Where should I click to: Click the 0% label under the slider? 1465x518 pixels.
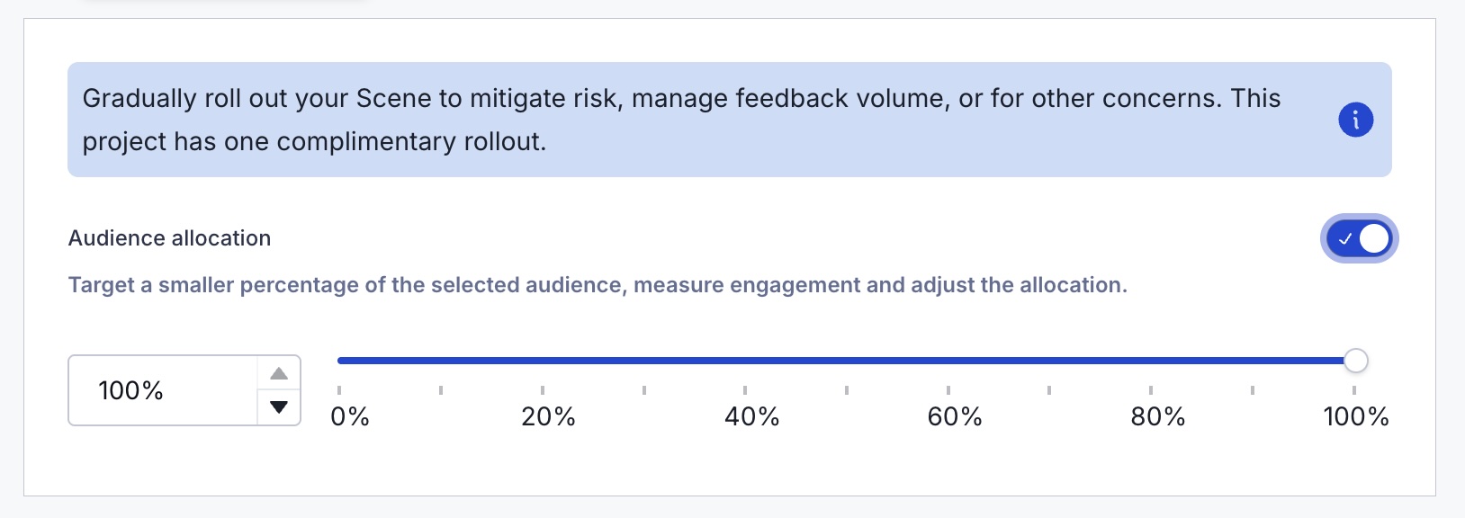pyautogui.click(x=350, y=416)
